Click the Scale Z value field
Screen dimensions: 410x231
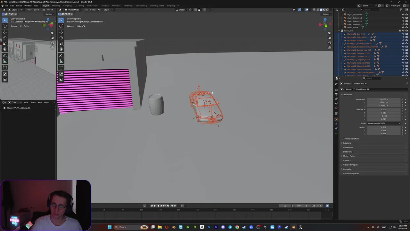pos(384,133)
